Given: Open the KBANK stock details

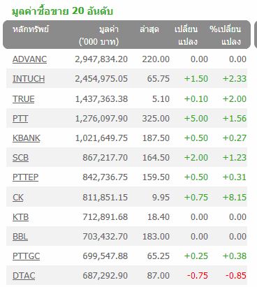Looking at the screenshot, I should tap(27, 138).
